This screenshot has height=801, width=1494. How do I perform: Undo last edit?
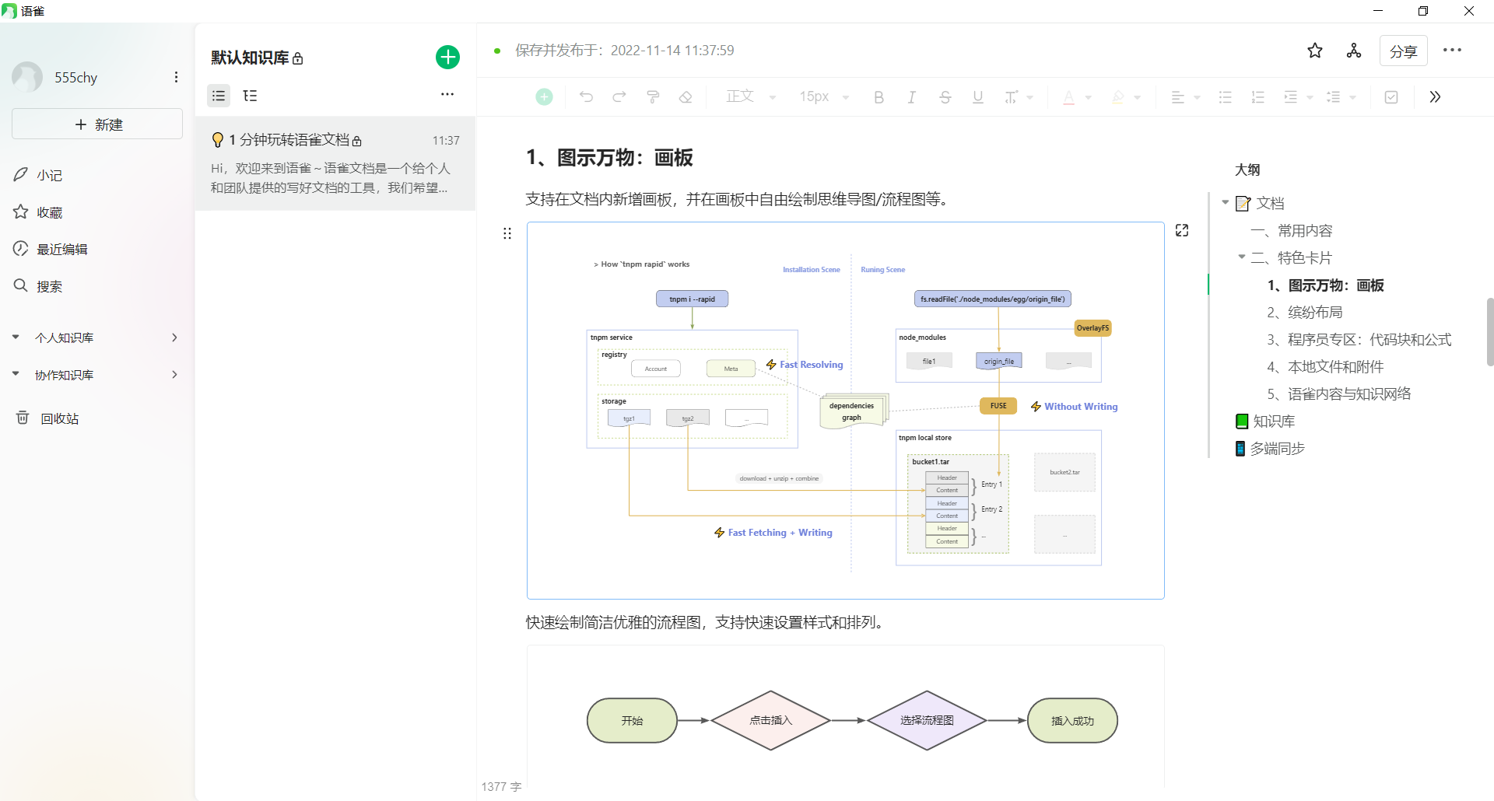(x=586, y=96)
